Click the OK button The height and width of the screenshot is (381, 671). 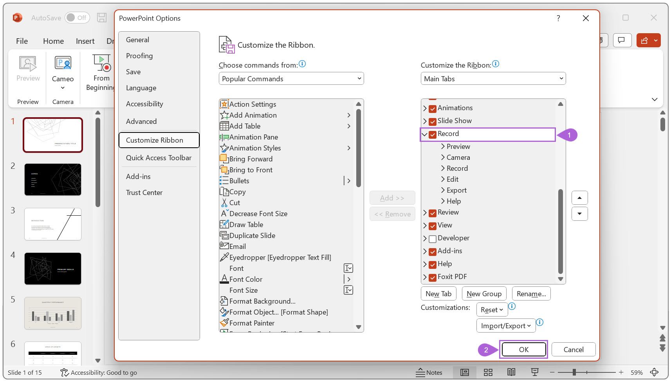(523, 350)
